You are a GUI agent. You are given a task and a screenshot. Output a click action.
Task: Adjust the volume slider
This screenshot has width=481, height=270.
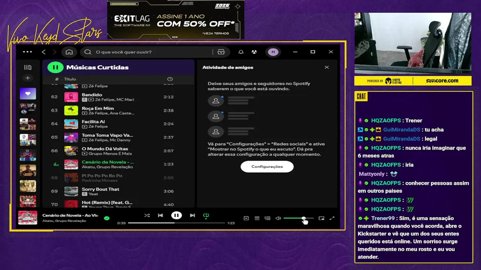298,218
